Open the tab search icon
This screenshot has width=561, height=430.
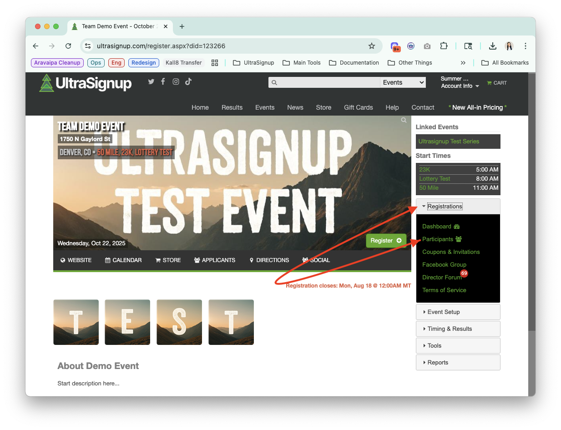pyautogui.click(x=468, y=46)
